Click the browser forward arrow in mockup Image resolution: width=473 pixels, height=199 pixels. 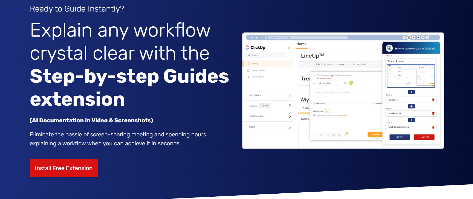[x=256, y=38]
